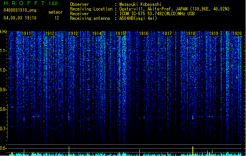
Task: Click the date stamp 04.08.03 19:10
Action: pyautogui.click(x=20, y=18)
